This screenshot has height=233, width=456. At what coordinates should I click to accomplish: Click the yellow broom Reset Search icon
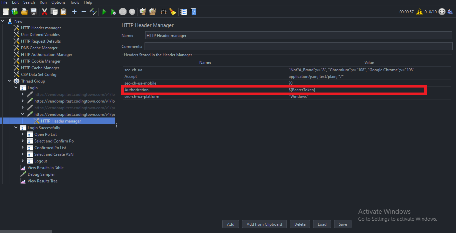point(173,12)
